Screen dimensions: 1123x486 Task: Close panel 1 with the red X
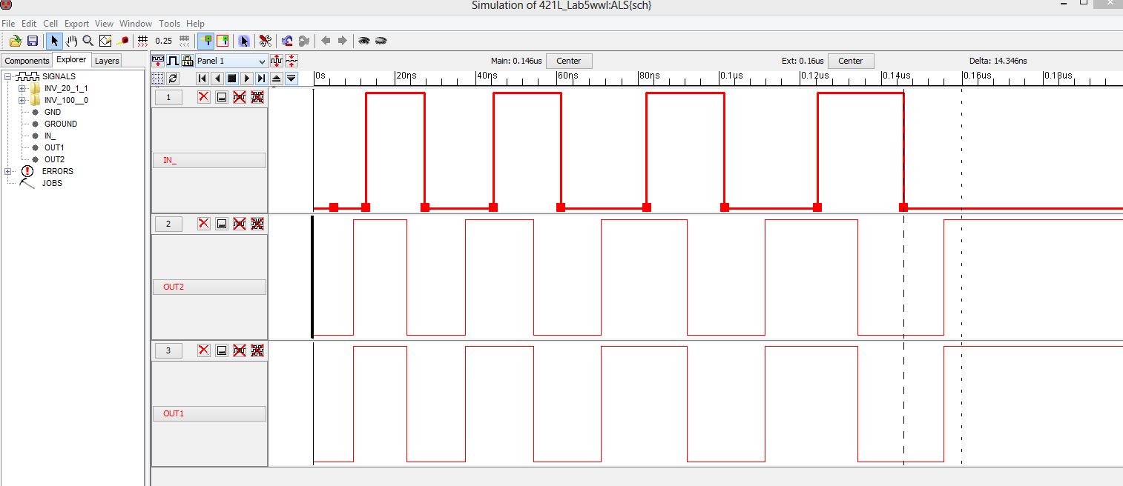204,97
